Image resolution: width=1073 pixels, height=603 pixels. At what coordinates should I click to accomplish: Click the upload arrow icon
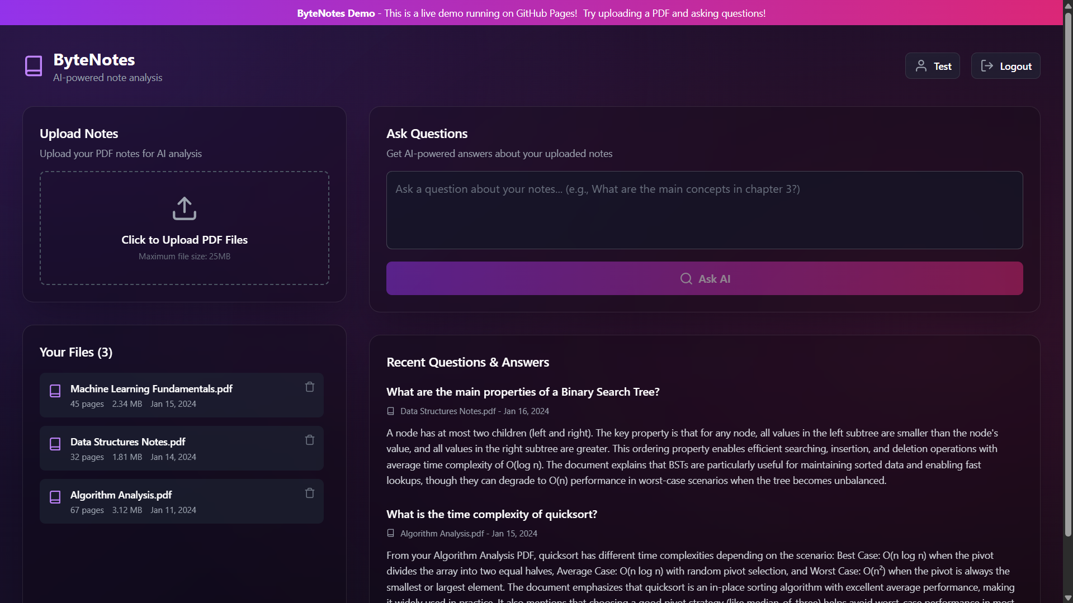click(185, 208)
